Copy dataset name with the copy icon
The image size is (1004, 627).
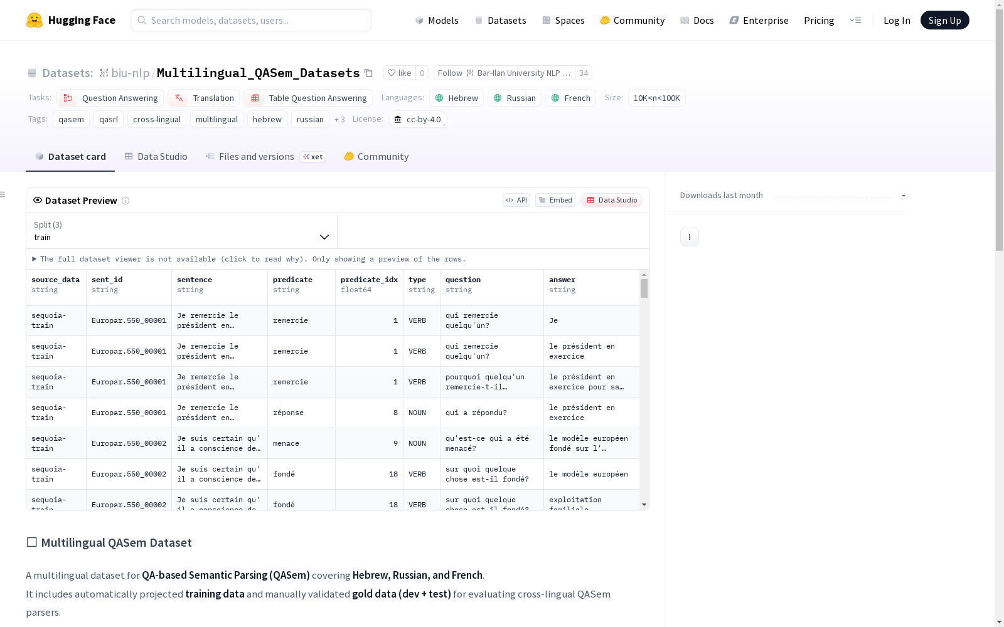368,73
